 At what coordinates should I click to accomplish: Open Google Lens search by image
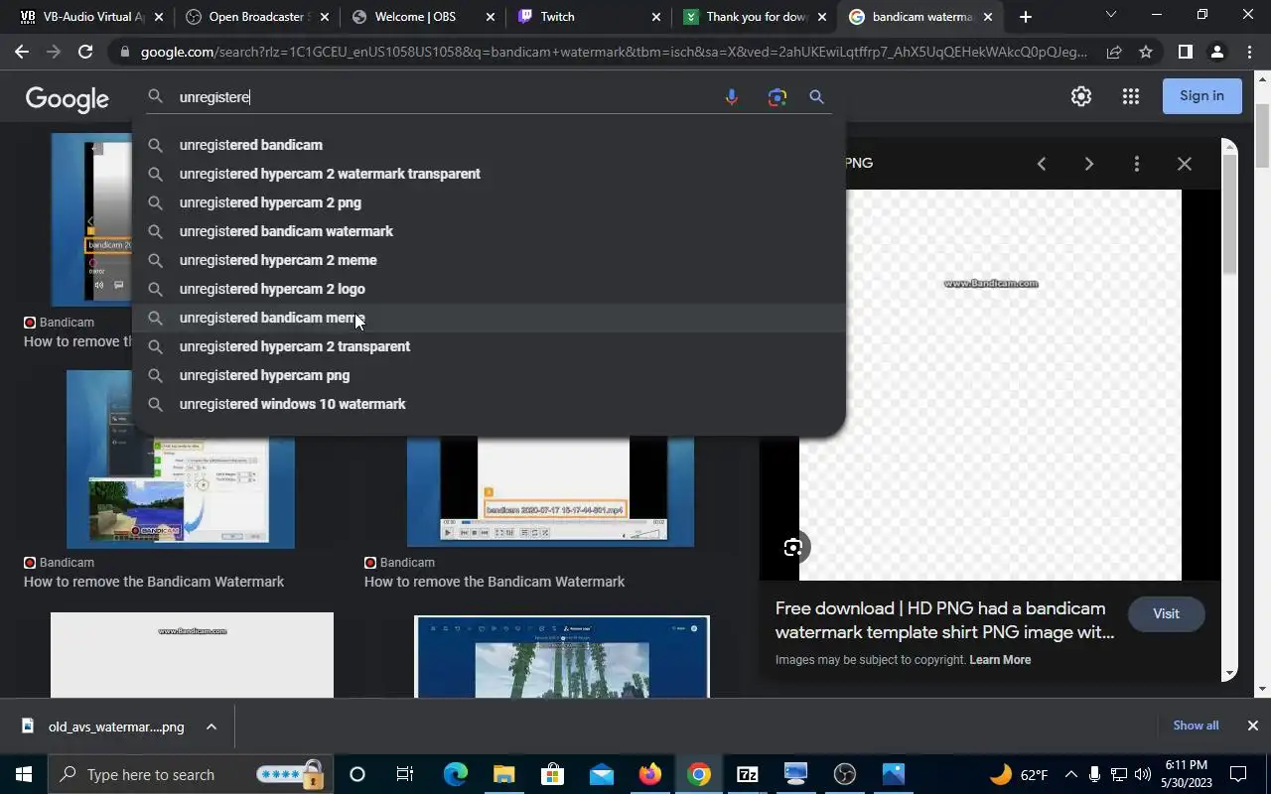tap(777, 97)
